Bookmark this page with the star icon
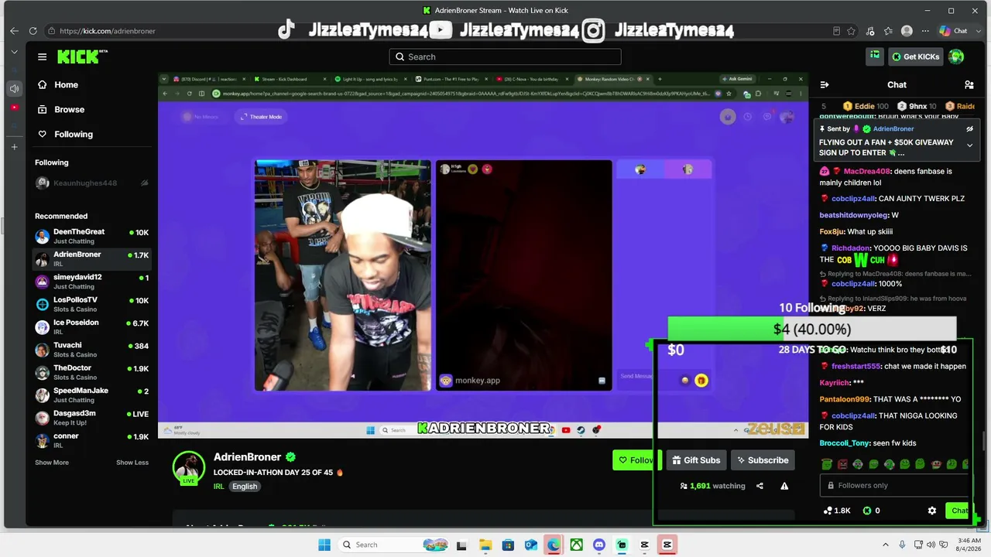This screenshot has height=557, width=991. [851, 31]
